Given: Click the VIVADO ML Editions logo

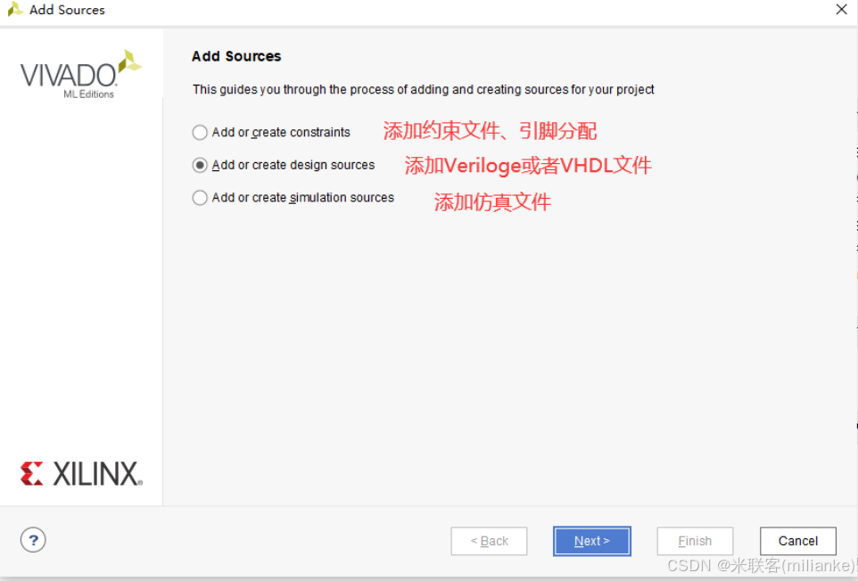Looking at the screenshot, I should tap(78, 76).
